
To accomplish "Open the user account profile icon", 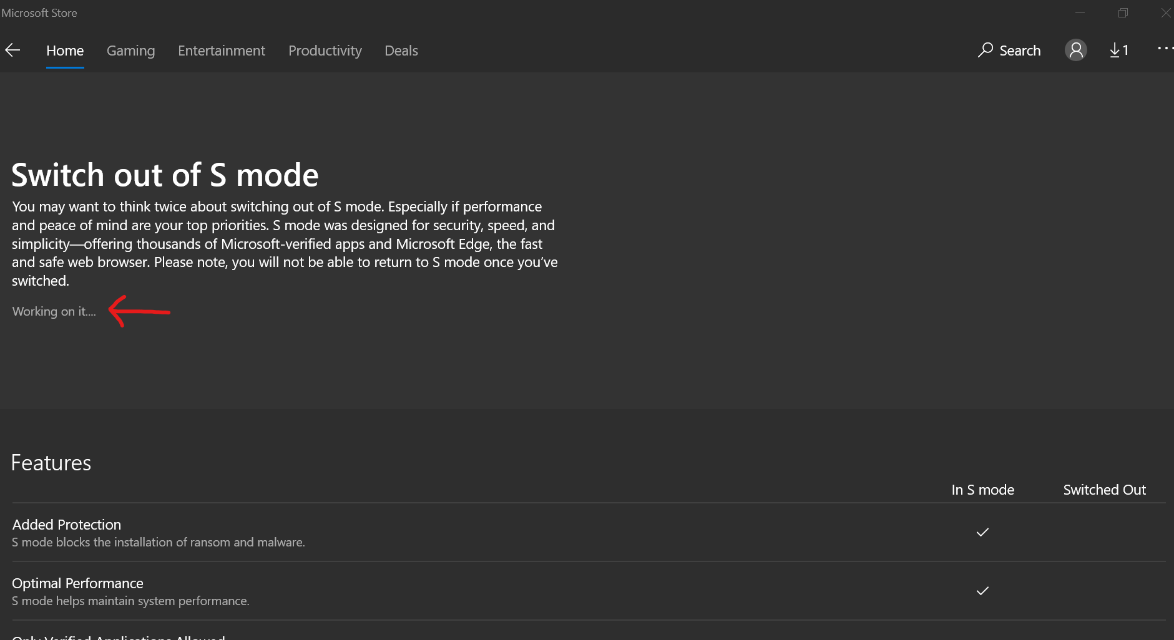I will (1076, 50).
